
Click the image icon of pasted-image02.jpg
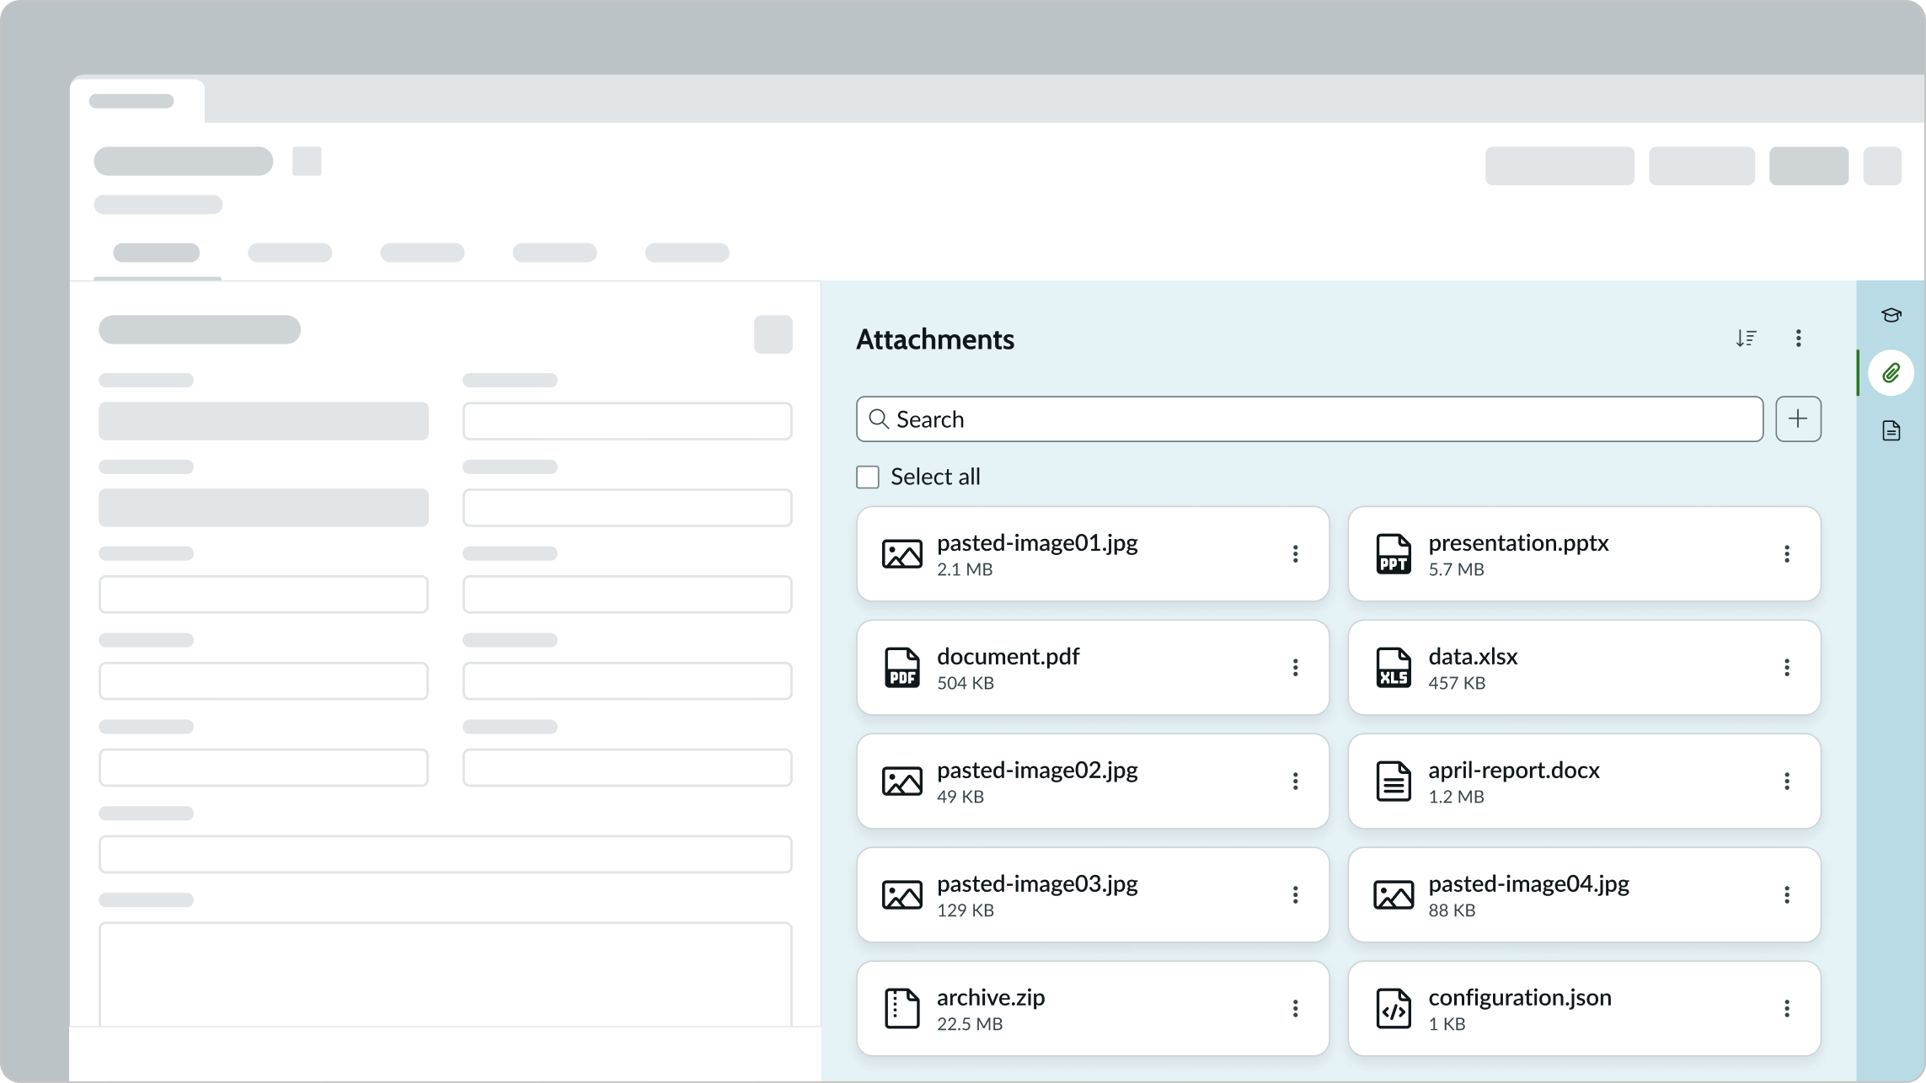click(901, 782)
